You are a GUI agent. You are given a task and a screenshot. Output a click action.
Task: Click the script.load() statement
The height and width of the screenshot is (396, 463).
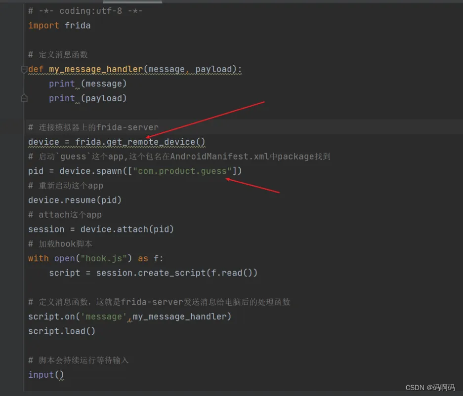[61, 331]
